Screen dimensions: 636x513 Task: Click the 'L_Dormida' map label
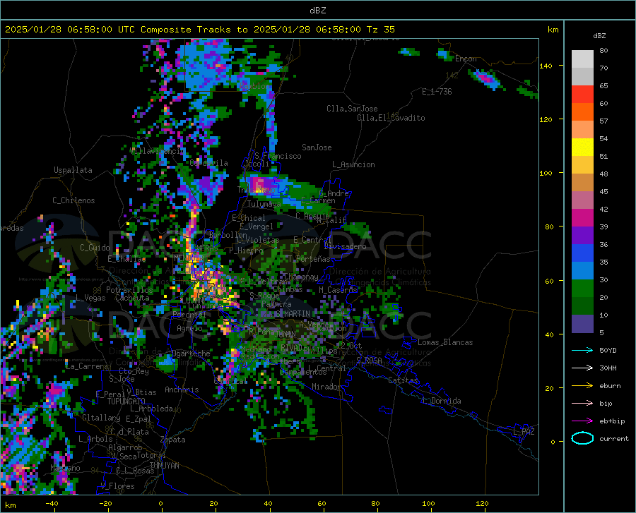[x=441, y=401]
